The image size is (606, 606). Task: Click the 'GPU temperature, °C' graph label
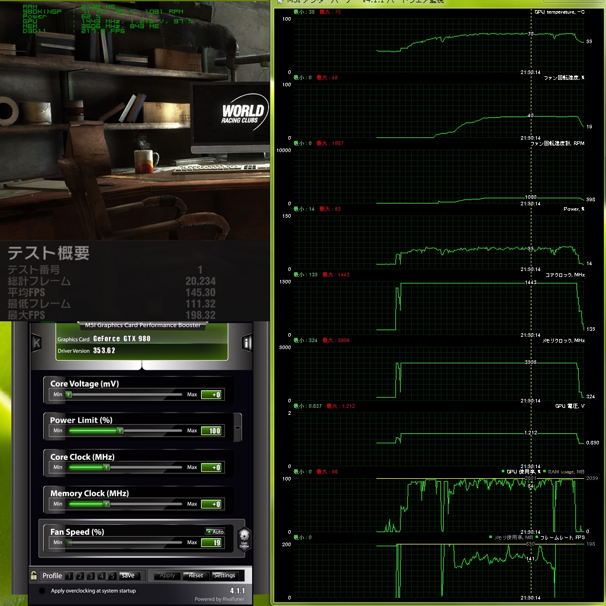pyautogui.click(x=559, y=12)
